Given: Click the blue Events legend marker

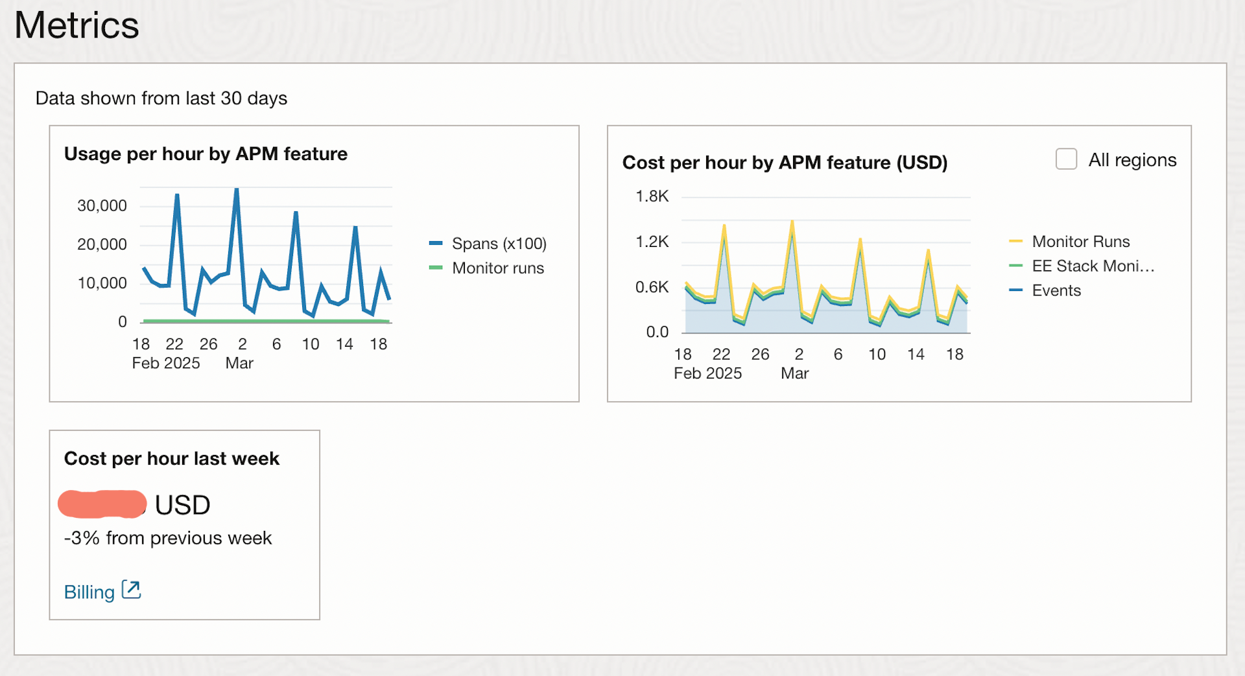Looking at the screenshot, I should [x=1015, y=290].
